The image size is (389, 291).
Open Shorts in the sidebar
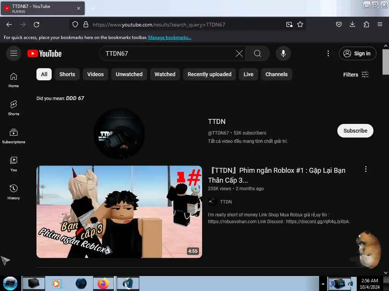14,108
